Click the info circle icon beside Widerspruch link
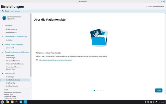166x104 pixels. coord(37,60)
